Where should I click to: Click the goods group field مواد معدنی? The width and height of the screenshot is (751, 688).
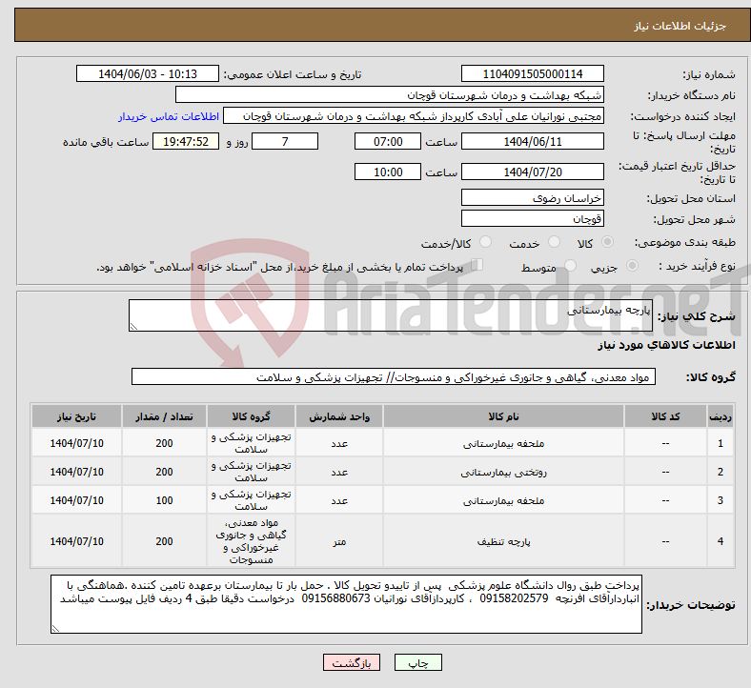tap(394, 376)
